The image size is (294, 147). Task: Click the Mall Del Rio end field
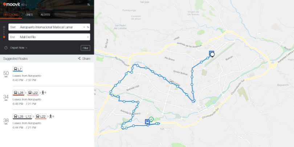point(49,37)
